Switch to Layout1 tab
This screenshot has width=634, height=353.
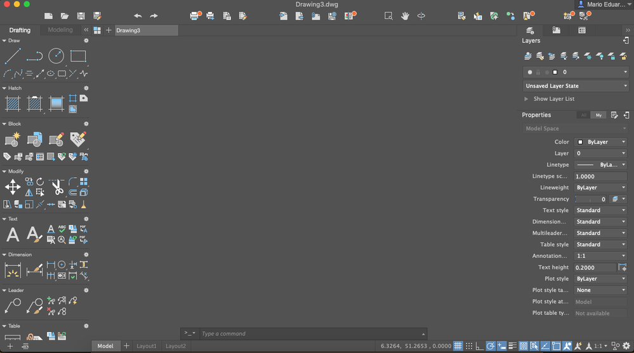[x=147, y=346]
